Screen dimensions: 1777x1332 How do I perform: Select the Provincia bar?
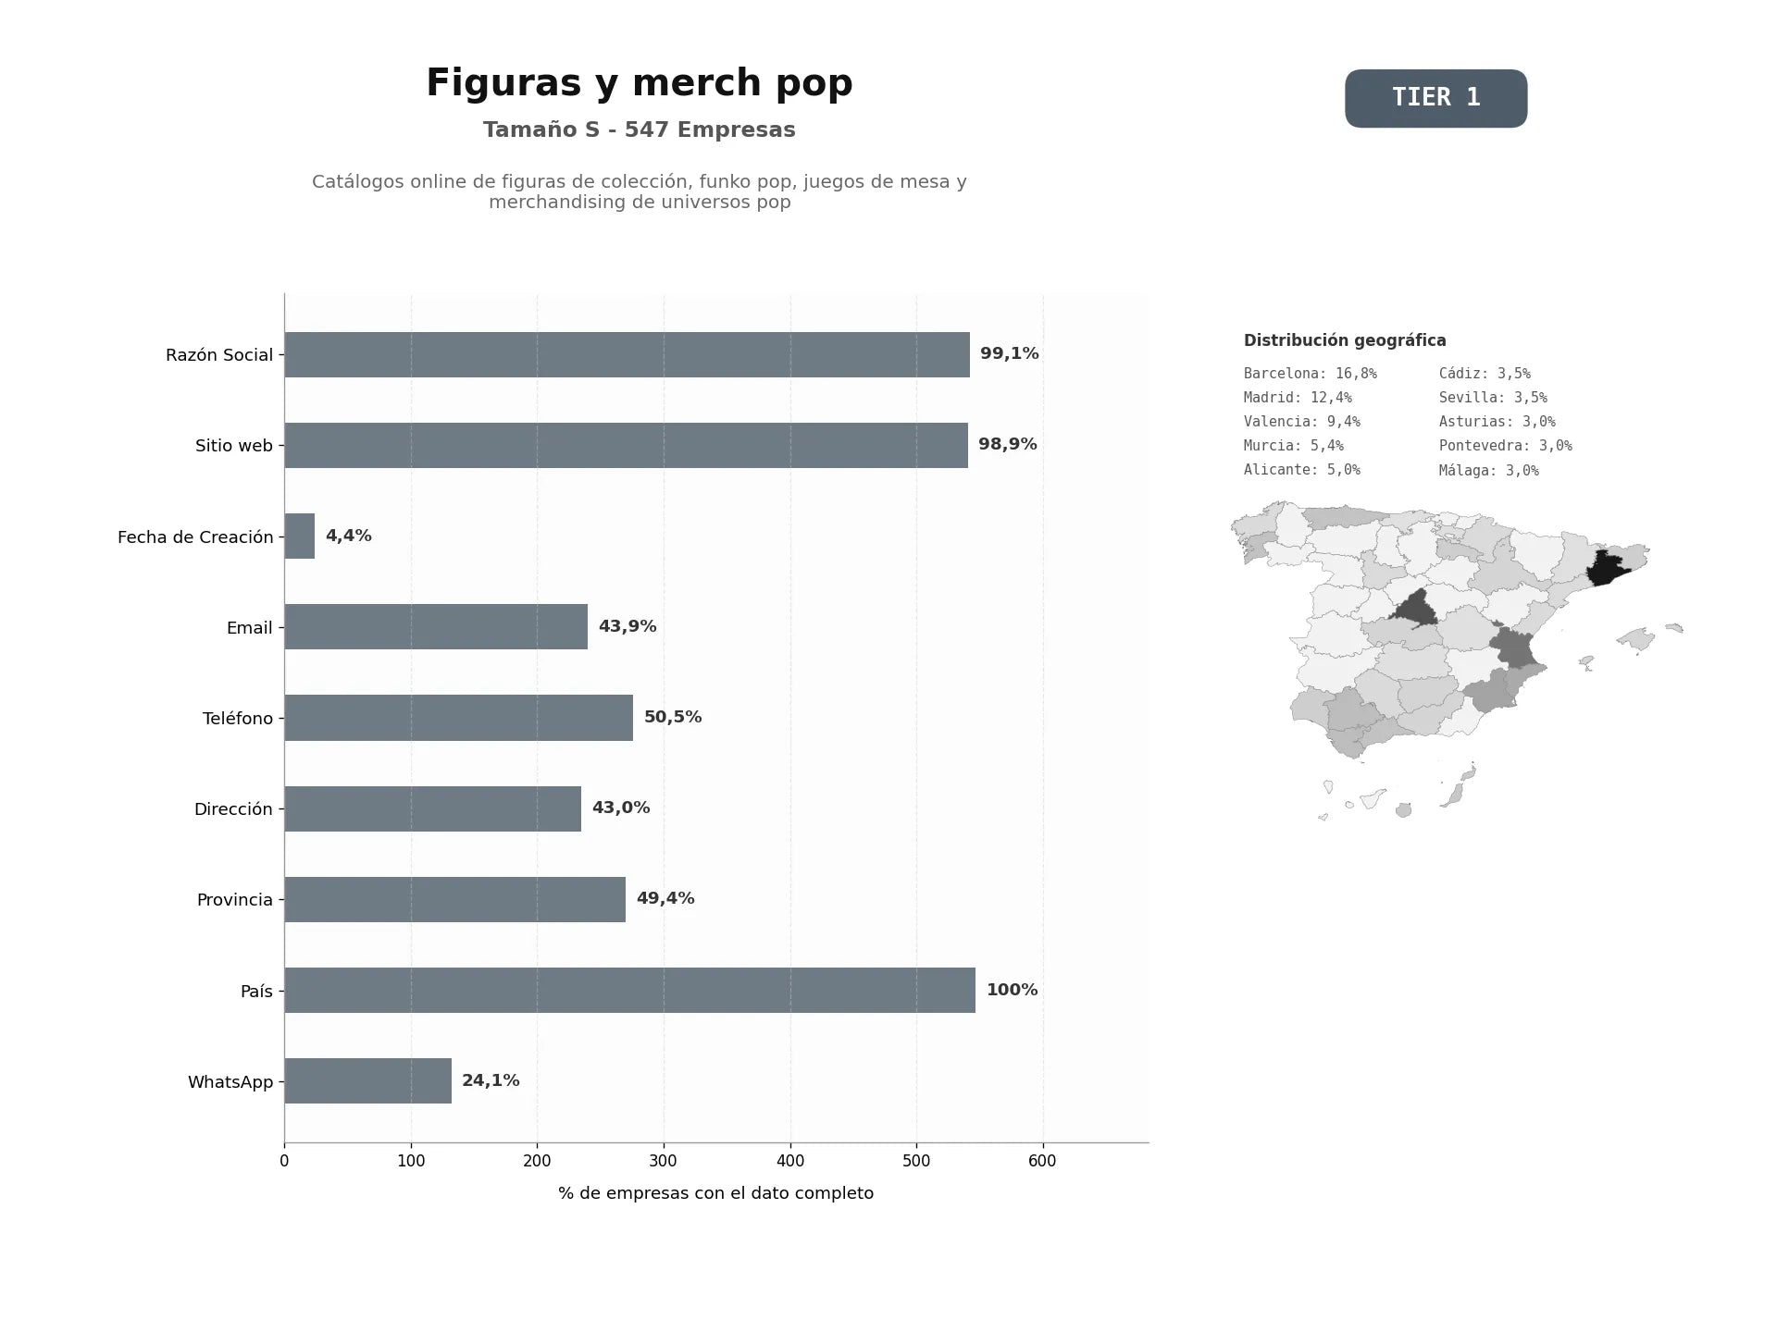(454, 899)
